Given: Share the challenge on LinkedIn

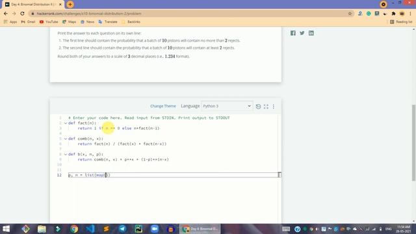Looking at the screenshot, I should [311, 33].
